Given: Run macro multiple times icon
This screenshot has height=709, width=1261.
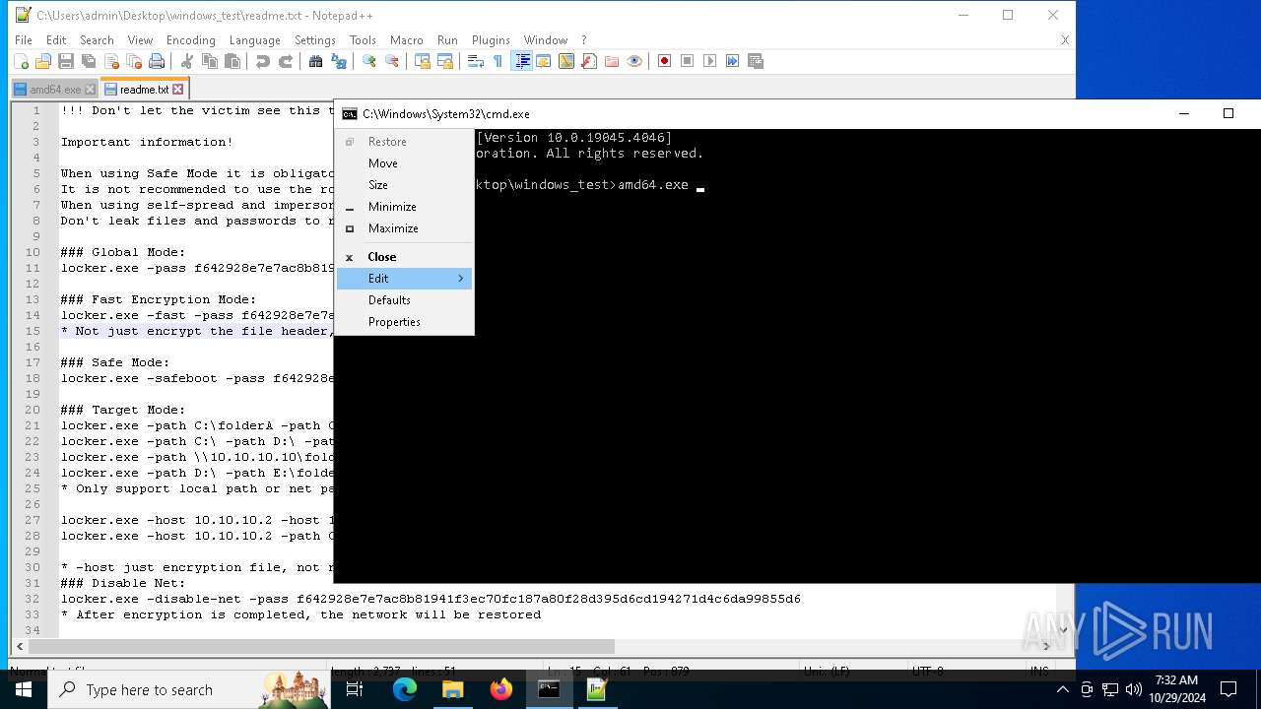Looking at the screenshot, I should (733, 61).
